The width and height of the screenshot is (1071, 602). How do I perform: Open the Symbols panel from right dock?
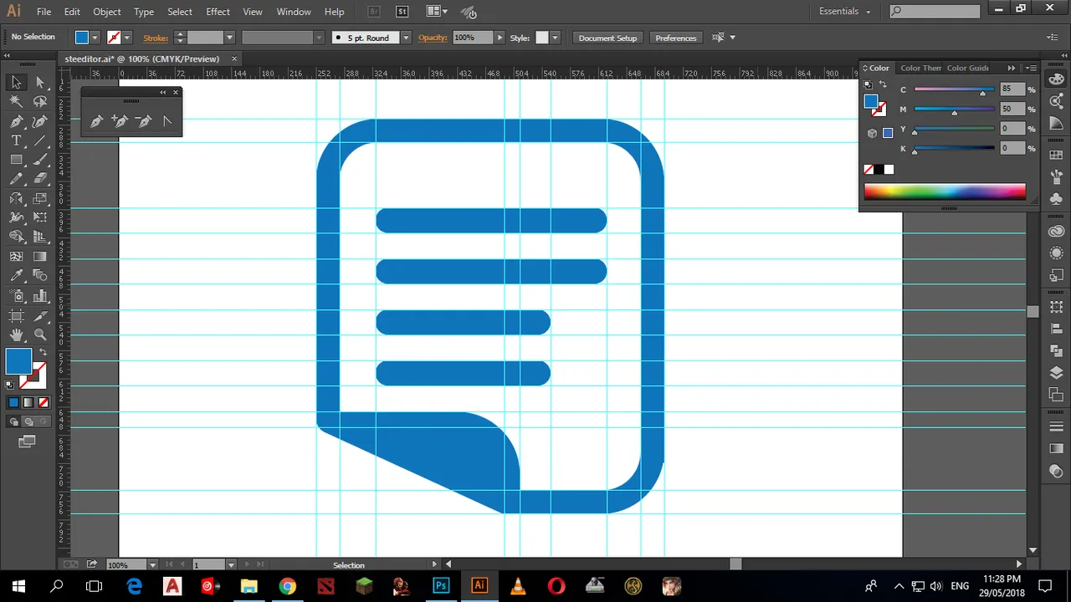click(1056, 199)
